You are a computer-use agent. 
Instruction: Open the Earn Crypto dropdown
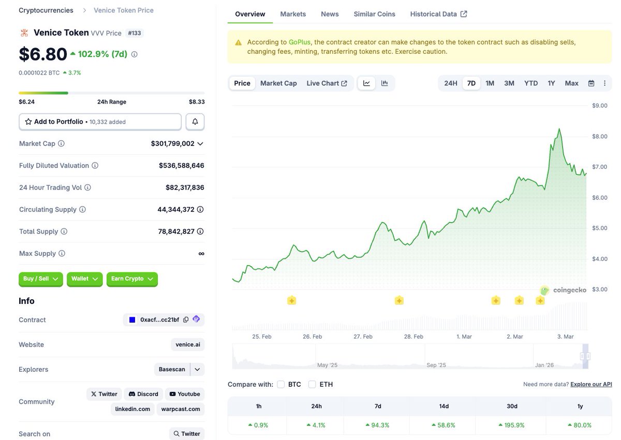132,278
